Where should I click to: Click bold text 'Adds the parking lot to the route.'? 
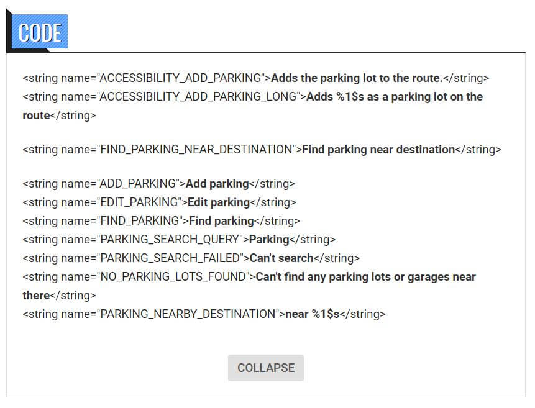tap(357, 78)
